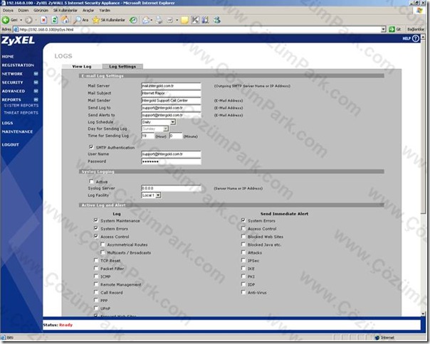Click the Windows flag logo icon

419,11
